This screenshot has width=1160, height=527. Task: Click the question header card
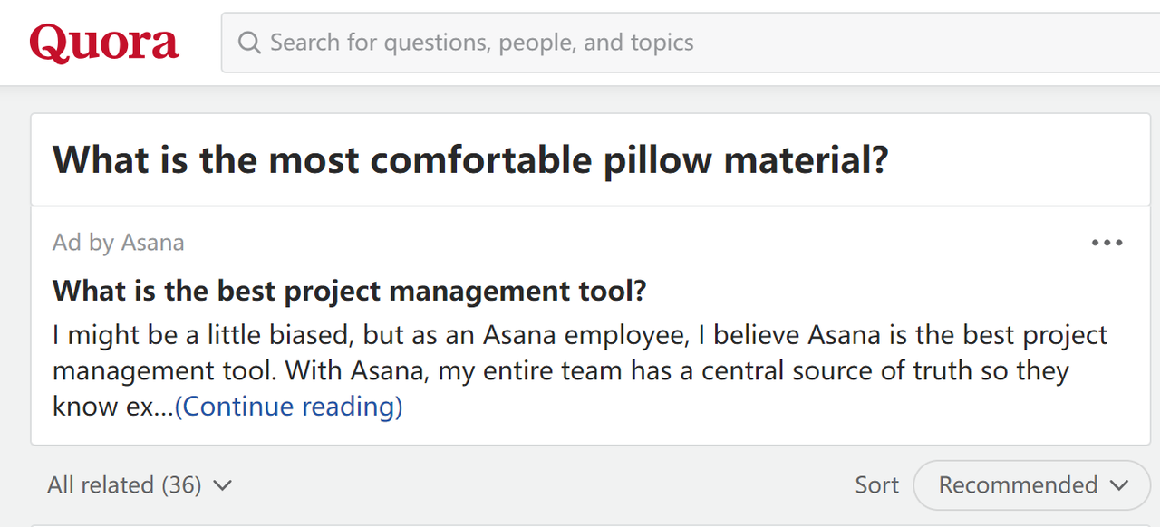click(580, 159)
